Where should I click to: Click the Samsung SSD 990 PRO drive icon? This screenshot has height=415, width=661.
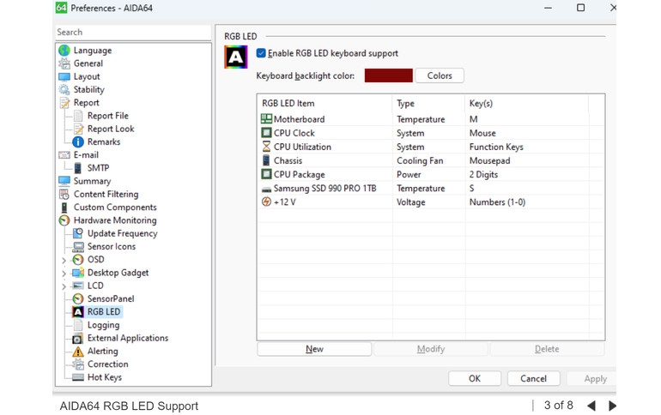pos(266,189)
